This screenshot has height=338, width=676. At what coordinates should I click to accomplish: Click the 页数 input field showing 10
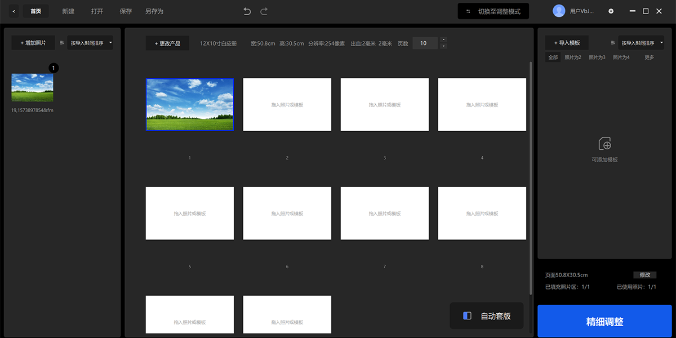(425, 43)
